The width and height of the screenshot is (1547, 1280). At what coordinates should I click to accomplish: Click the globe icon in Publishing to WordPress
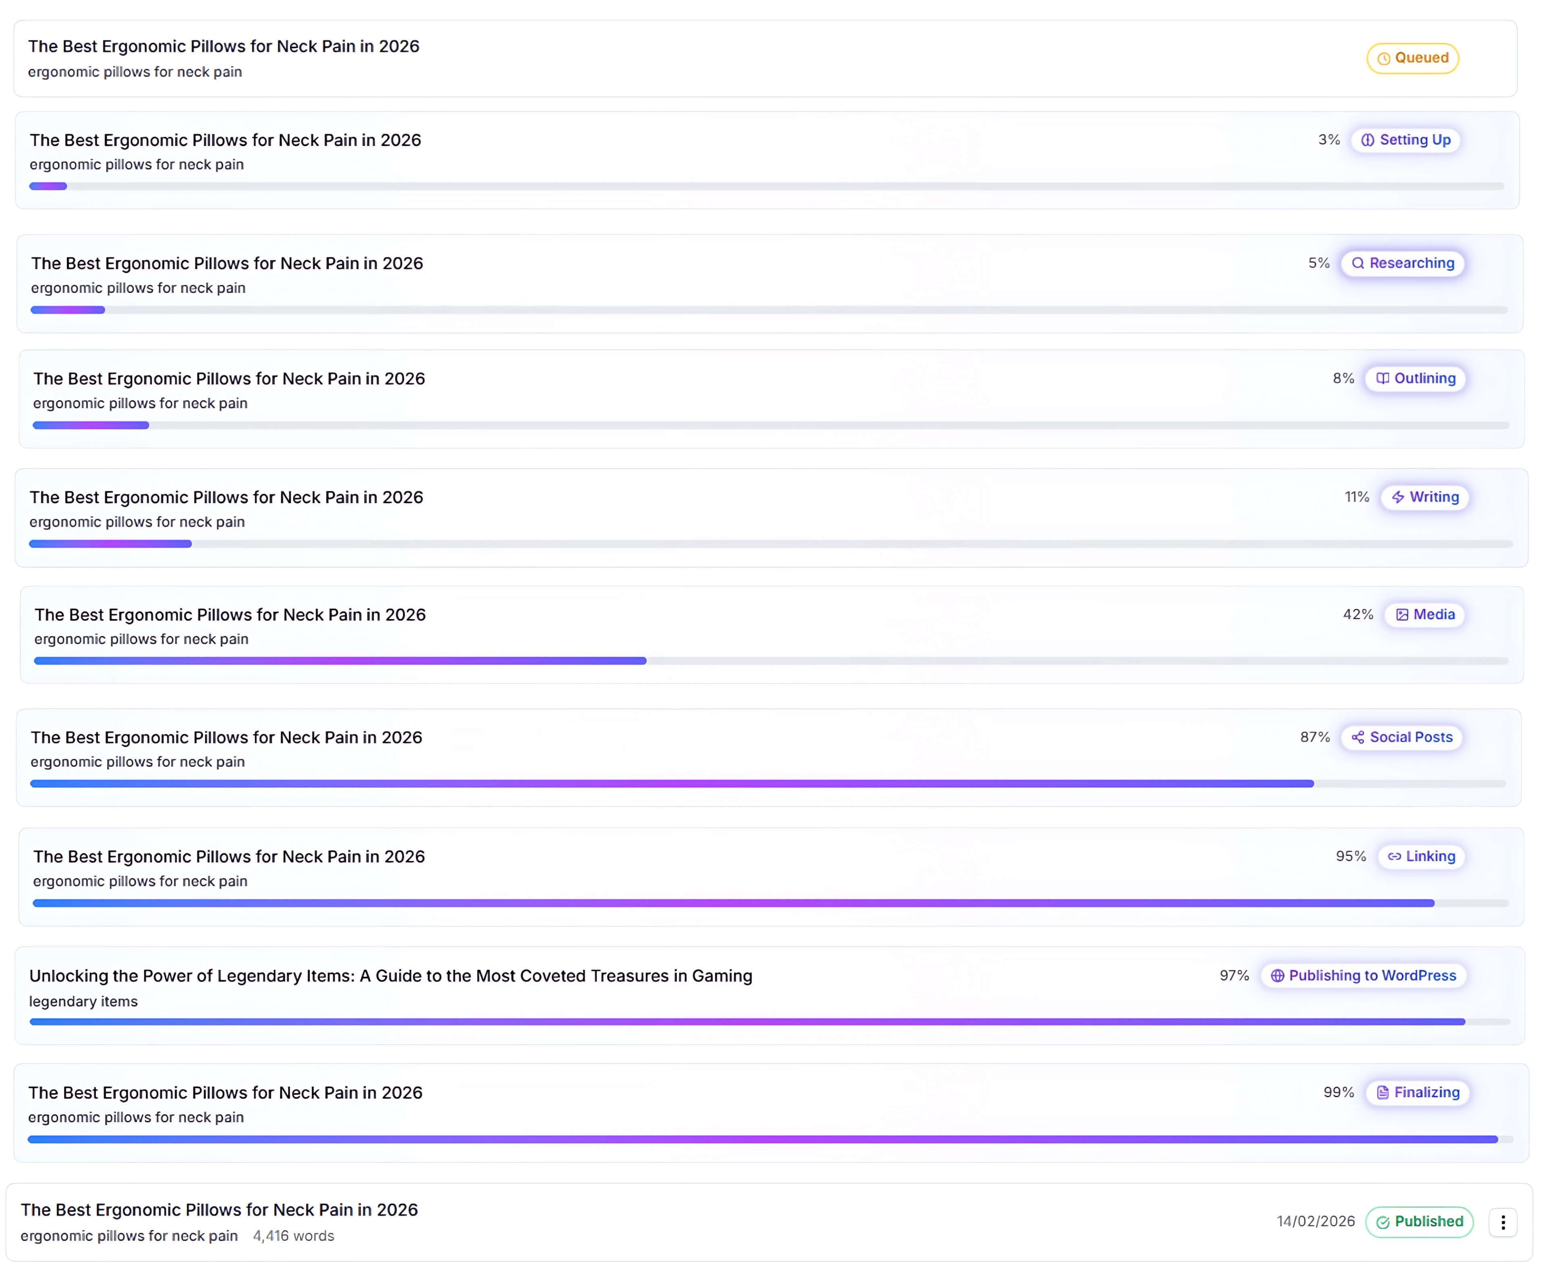[x=1277, y=976]
